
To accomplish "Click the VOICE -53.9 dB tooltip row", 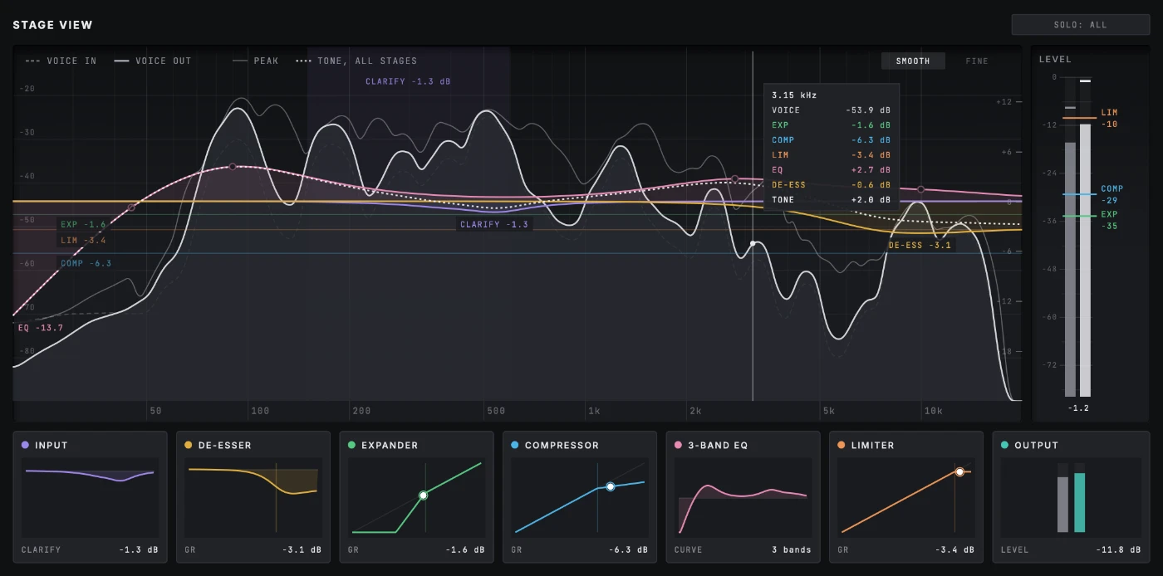I will [831, 110].
